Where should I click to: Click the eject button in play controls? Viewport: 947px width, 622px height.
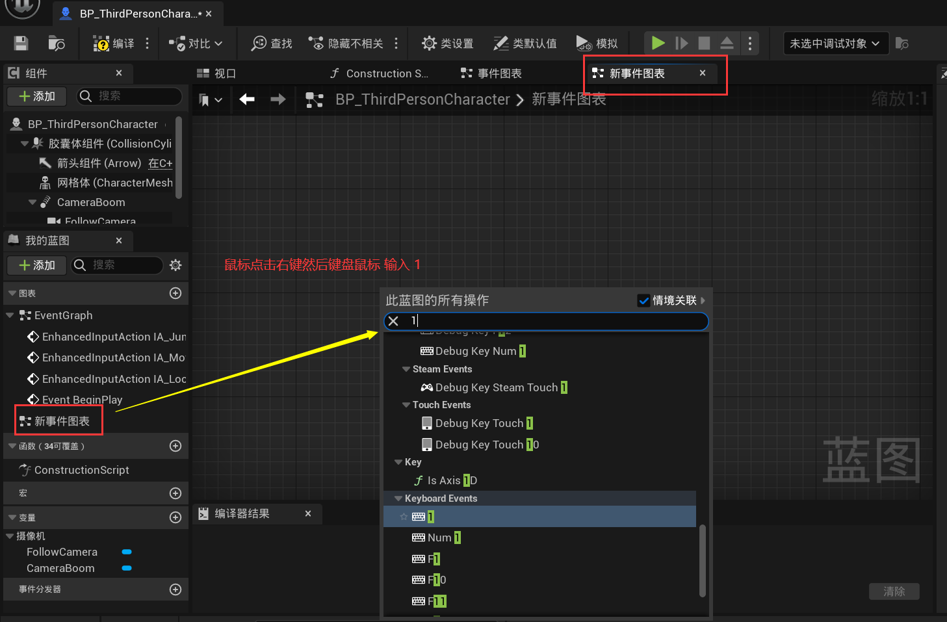727,43
